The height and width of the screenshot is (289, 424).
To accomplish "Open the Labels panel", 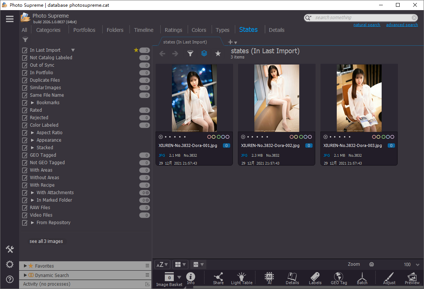I will click(x=315, y=278).
